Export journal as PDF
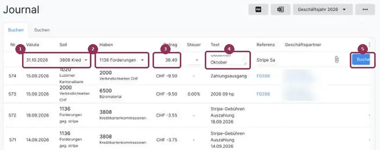The height and width of the screenshot is (150, 380). 258,10
